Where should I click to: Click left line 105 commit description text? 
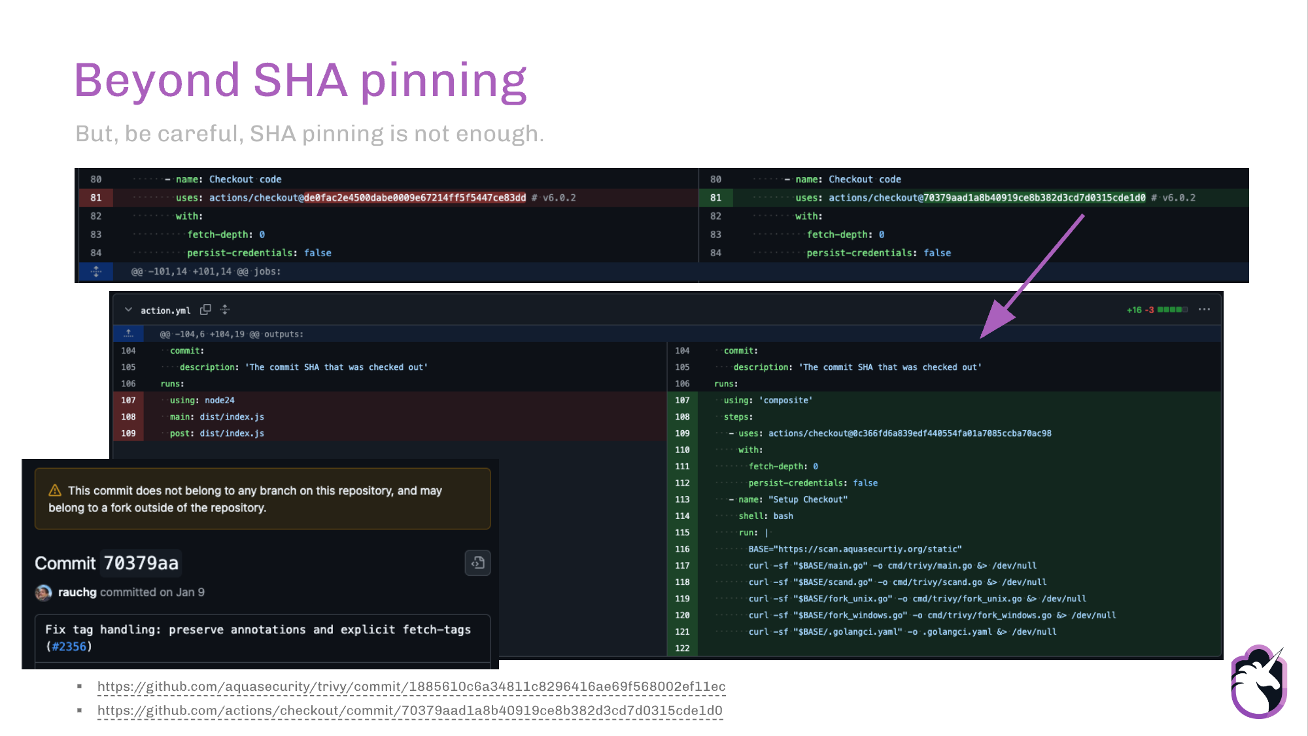coord(303,367)
